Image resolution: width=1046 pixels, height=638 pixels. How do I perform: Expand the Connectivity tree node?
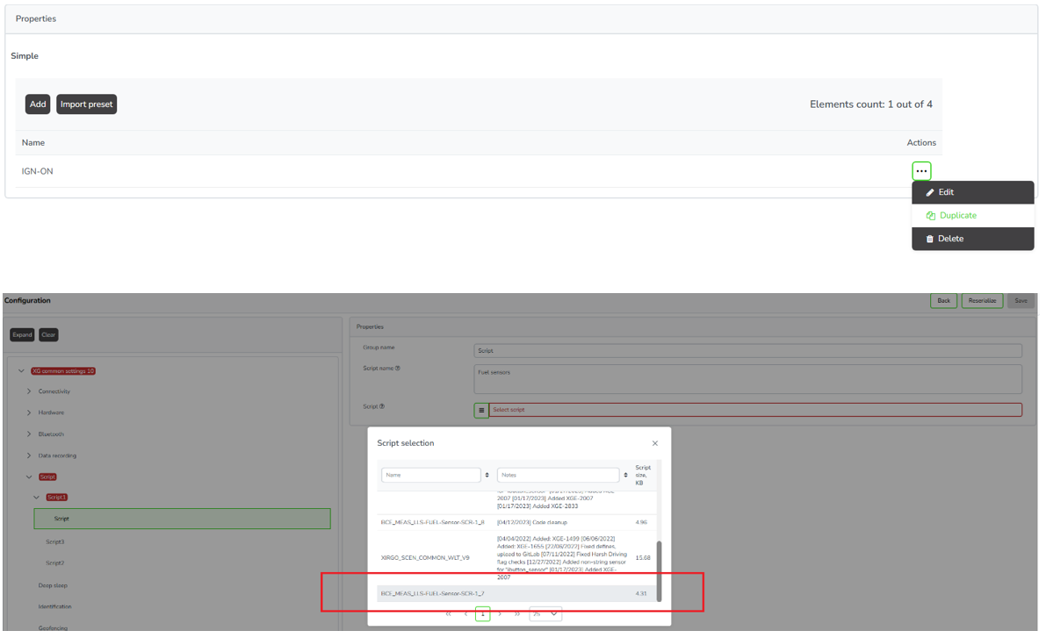29,391
